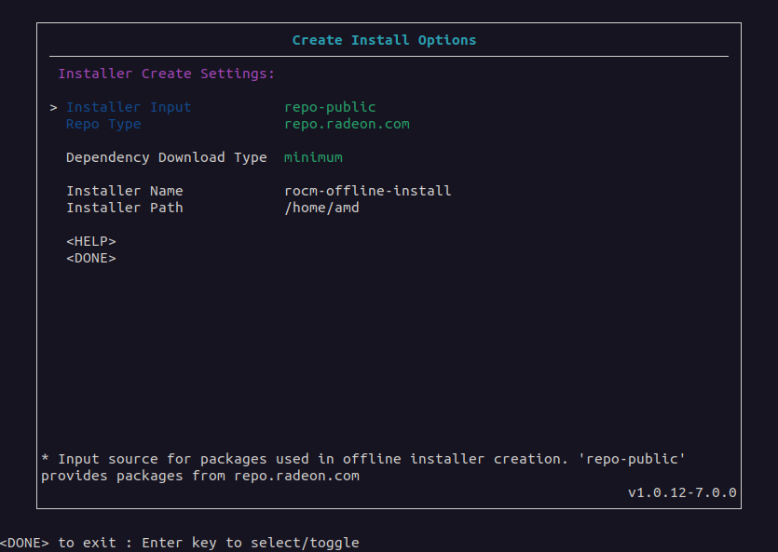This screenshot has width=778, height=552.
Task: Select the Installer Input menu item
Action: (x=129, y=108)
